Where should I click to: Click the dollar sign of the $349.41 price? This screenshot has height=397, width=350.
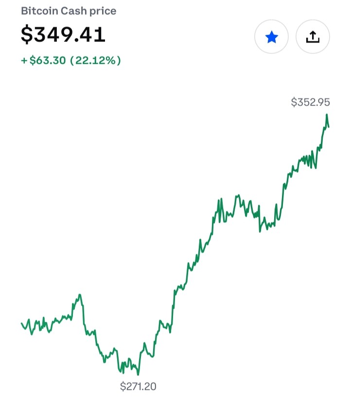[27, 35]
